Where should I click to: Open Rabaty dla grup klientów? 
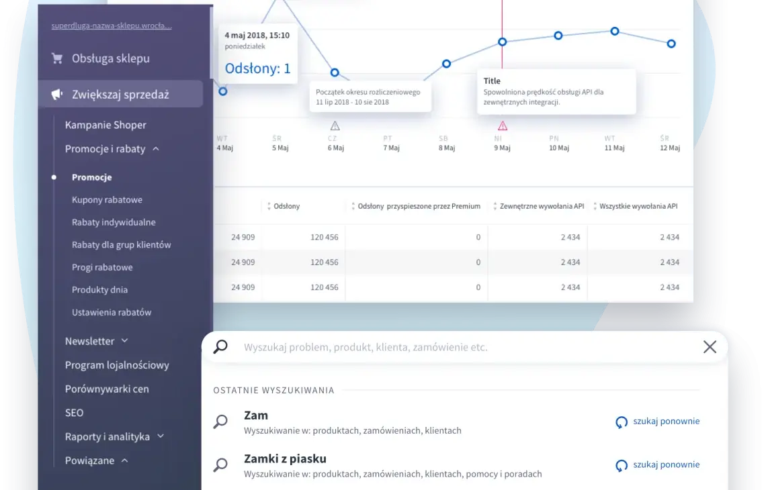pyautogui.click(x=121, y=244)
